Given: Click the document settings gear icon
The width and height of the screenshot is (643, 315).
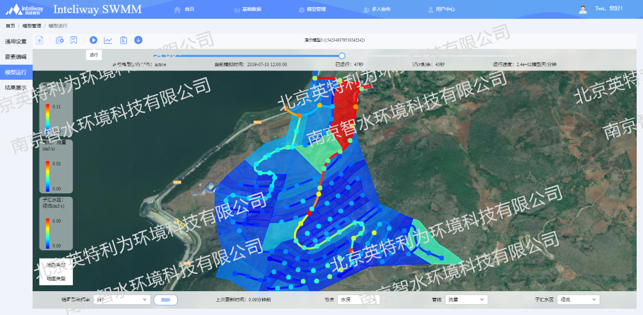Looking at the screenshot, I should [x=60, y=40].
